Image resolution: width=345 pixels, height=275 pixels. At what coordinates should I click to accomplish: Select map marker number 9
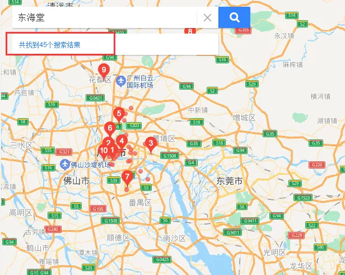(104, 72)
